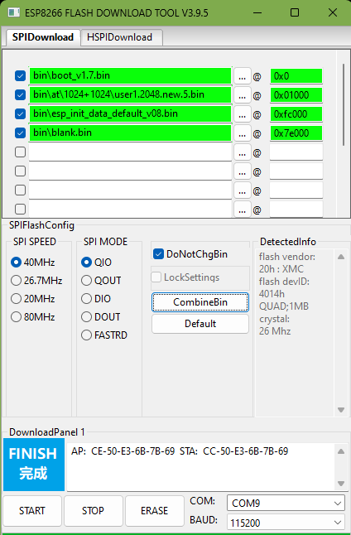Screen dimensions: 351x535
Task: Click DetectedInfo scroll up arrow
Action: pyautogui.click(x=341, y=257)
